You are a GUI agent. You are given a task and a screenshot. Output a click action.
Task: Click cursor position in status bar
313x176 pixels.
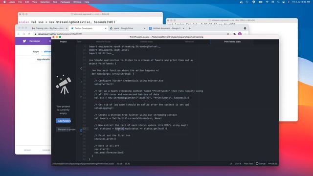[x=119, y=164]
